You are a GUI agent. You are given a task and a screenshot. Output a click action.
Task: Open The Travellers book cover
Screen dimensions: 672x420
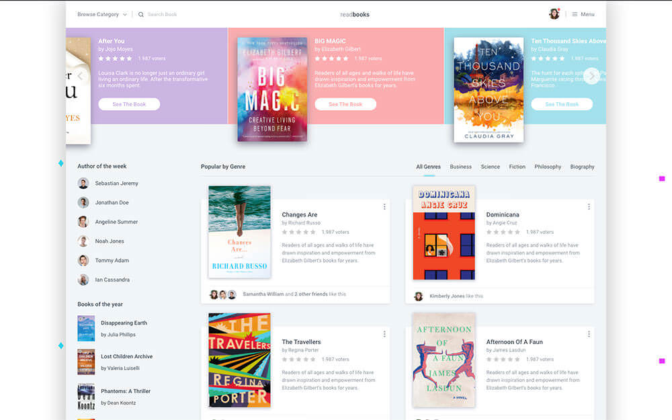pos(240,360)
